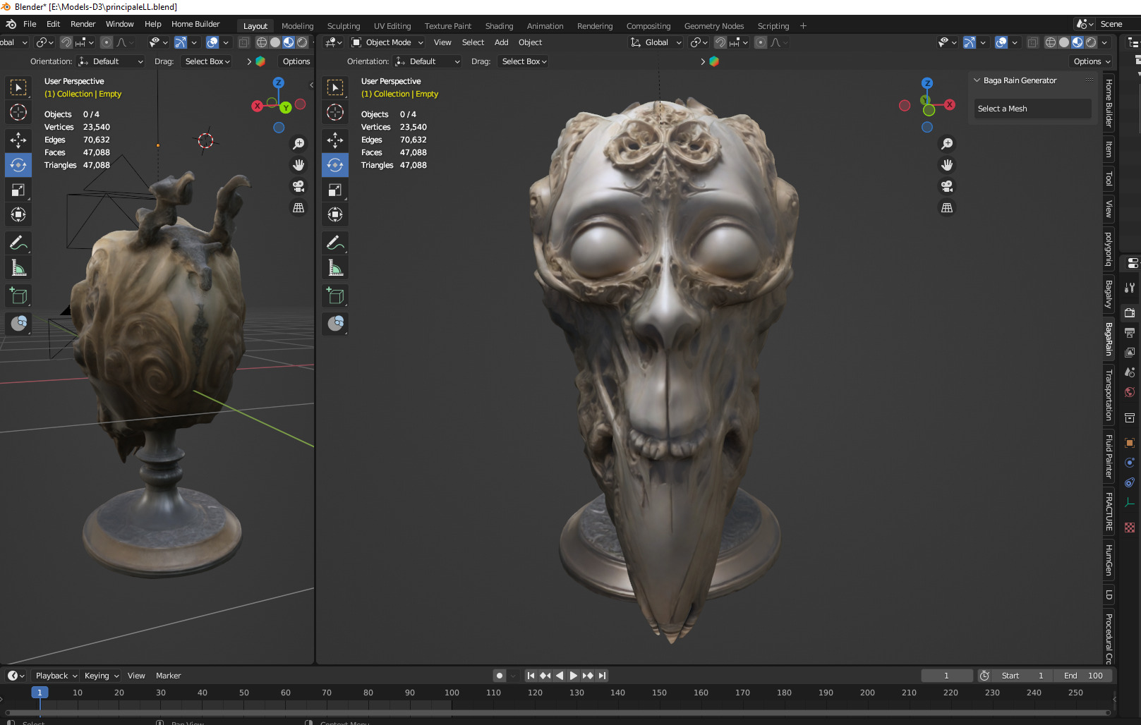The width and height of the screenshot is (1141, 725).
Task: Select the Measure tool in left viewport toolbar
Action: [18, 268]
